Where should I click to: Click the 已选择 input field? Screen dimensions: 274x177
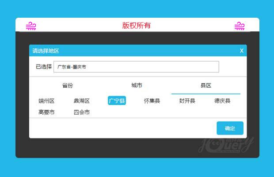coord(136,67)
